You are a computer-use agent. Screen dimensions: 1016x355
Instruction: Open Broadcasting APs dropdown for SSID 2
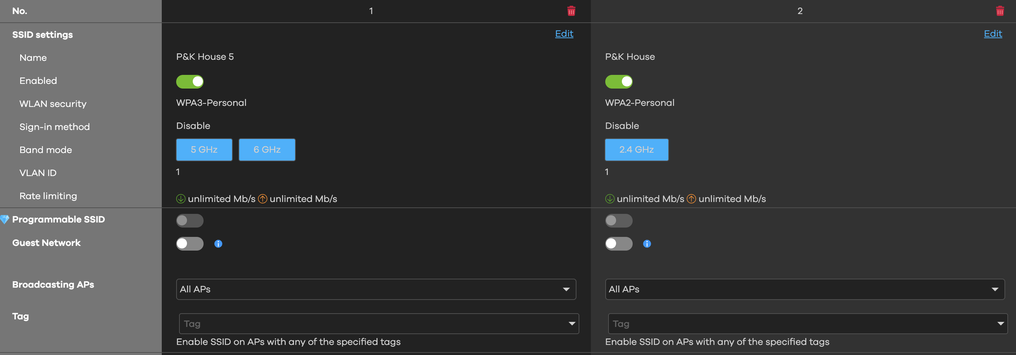pos(805,289)
